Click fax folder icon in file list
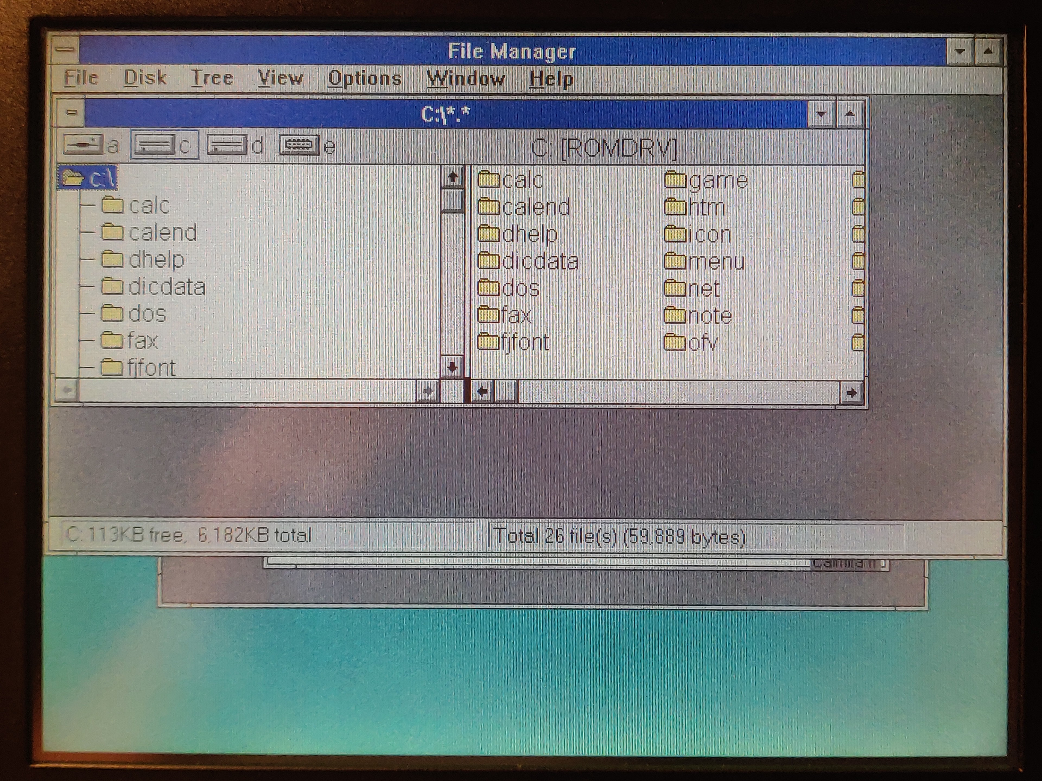1042x781 pixels. tap(488, 315)
